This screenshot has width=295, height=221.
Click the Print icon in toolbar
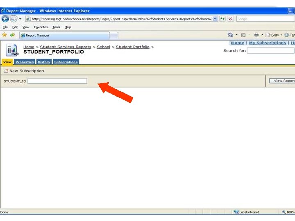tap(256, 35)
